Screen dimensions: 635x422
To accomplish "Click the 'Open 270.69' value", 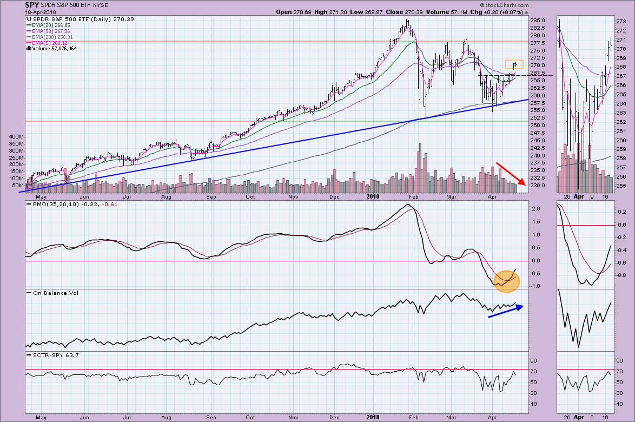I will pyautogui.click(x=294, y=12).
